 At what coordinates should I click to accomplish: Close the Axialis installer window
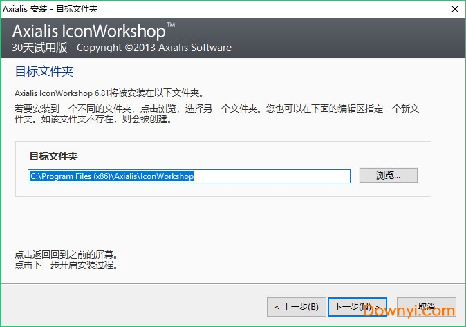click(x=453, y=9)
